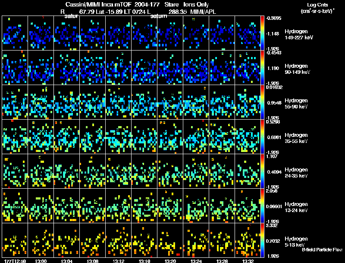The image size is (345, 263).
Task: Click the '13:32' time label
Action: click(x=248, y=261)
